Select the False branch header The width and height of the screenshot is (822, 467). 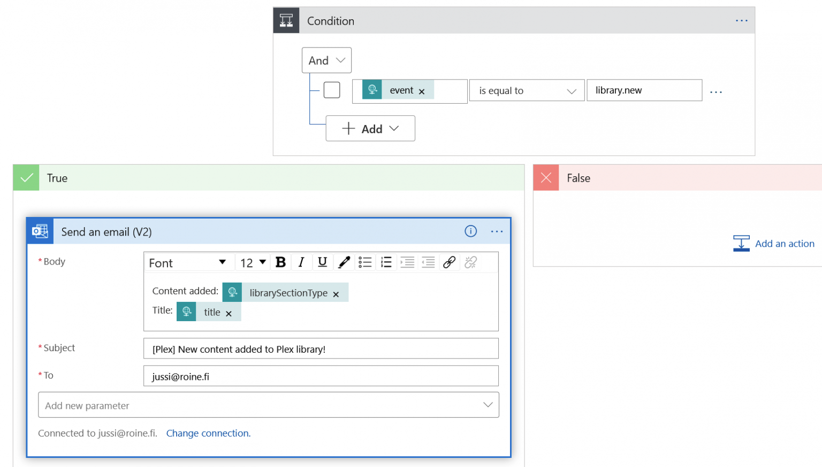tap(678, 177)
